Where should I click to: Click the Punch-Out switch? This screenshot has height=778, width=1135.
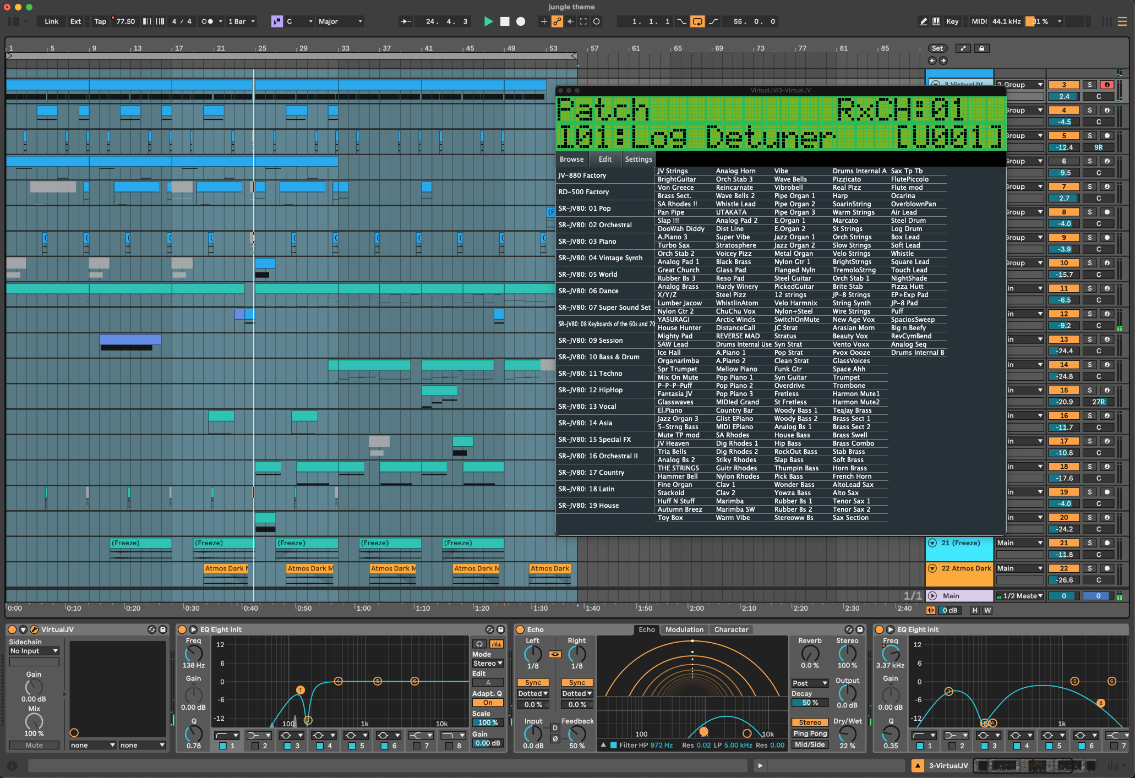713,21
